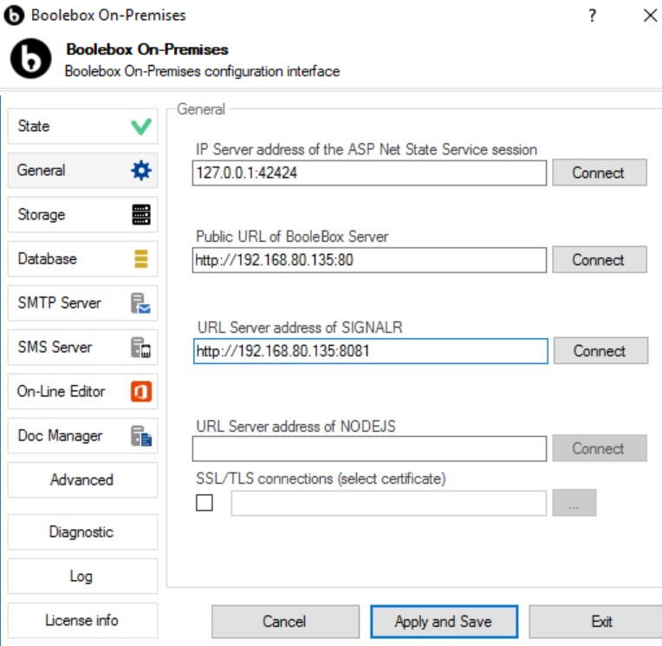Switch to the Storage section
This screenshot has width=662, height=646.
tap(83, 215)
